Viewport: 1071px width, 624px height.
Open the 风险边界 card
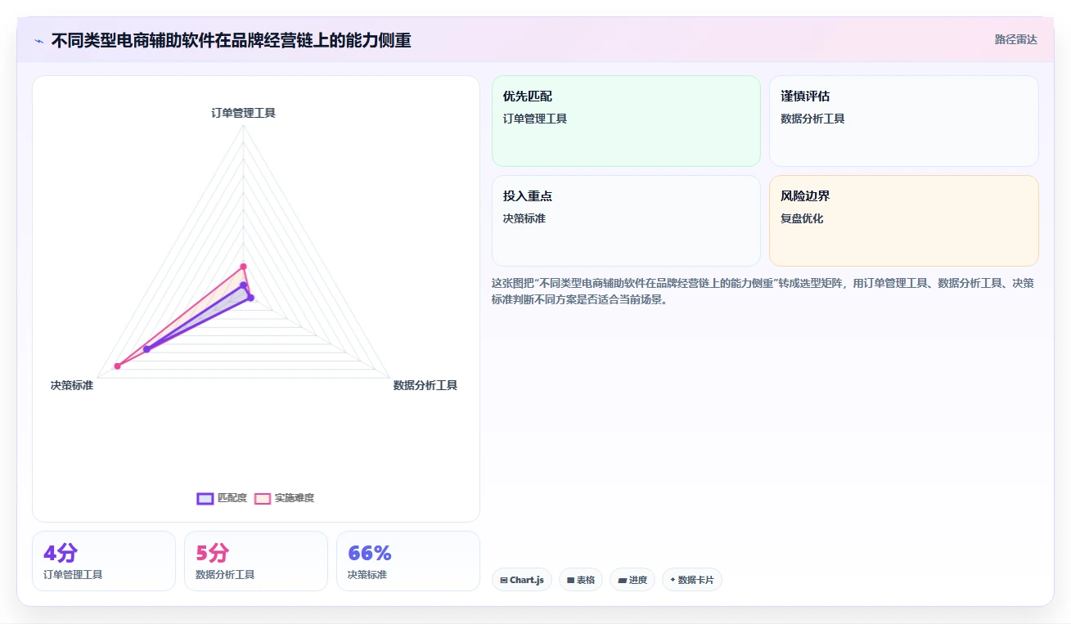(x=904, y=221)
